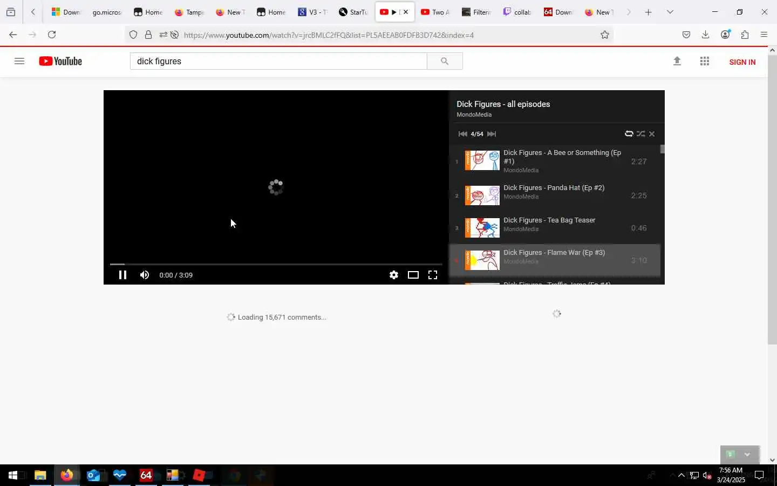
Task: Toggle theater mode in the player
Action: (x=413, y=275)
